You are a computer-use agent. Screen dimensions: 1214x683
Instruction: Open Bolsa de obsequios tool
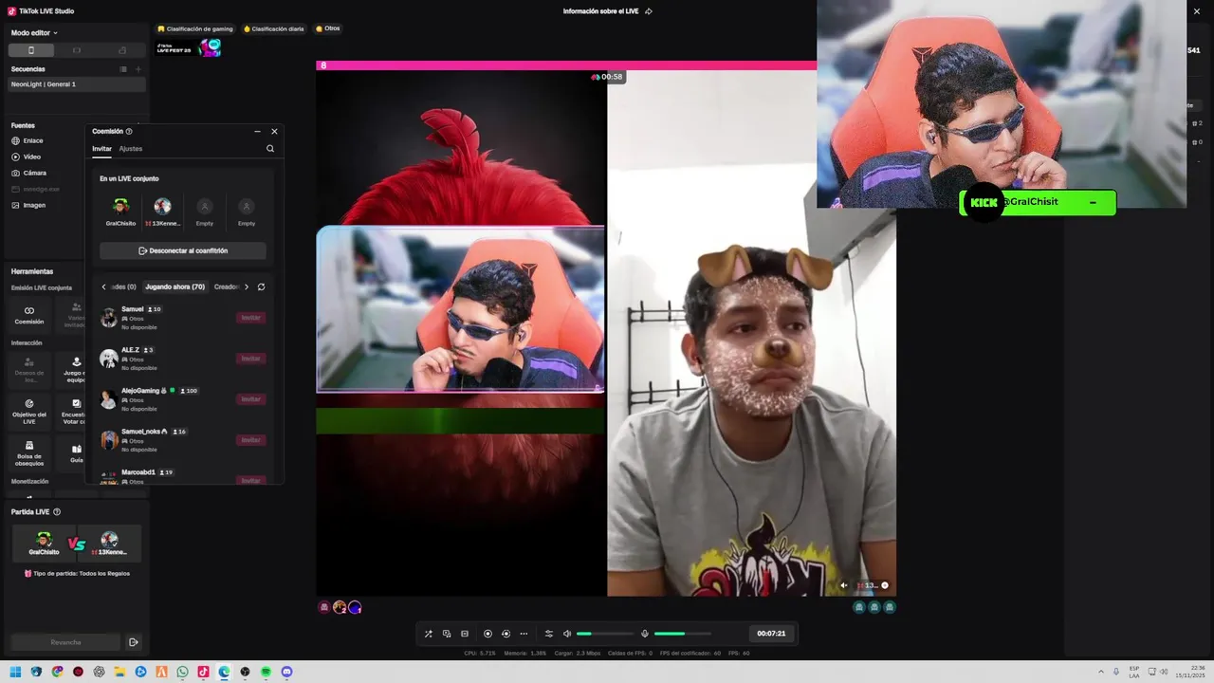(x=29, y=452)
